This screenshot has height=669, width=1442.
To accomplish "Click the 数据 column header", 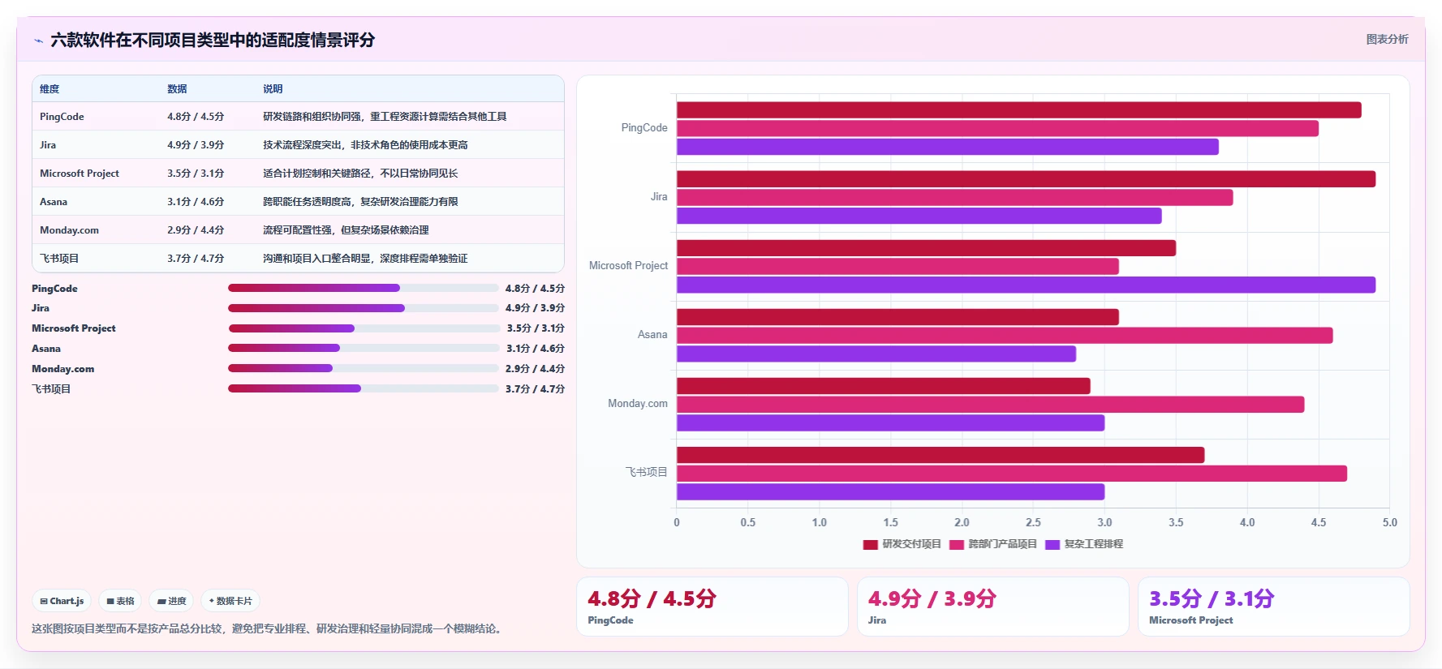I will (x=177, y=89).
